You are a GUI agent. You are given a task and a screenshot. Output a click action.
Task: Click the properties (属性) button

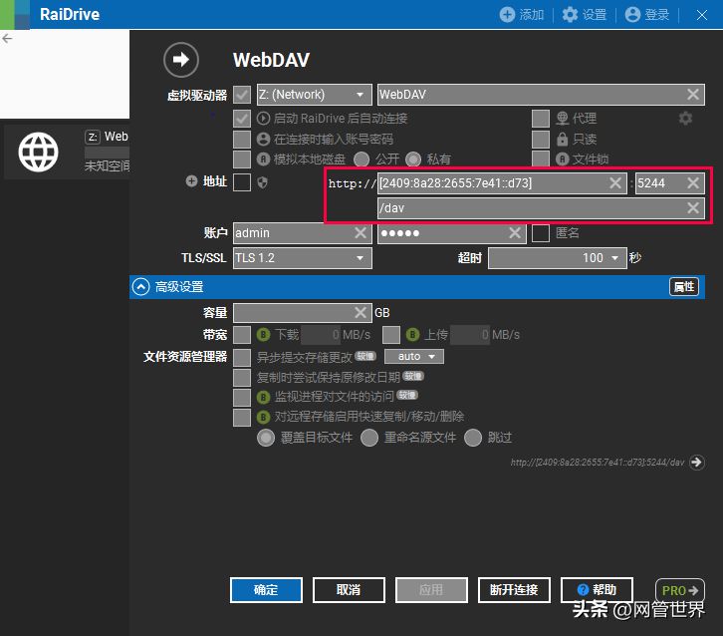point(684,287)
